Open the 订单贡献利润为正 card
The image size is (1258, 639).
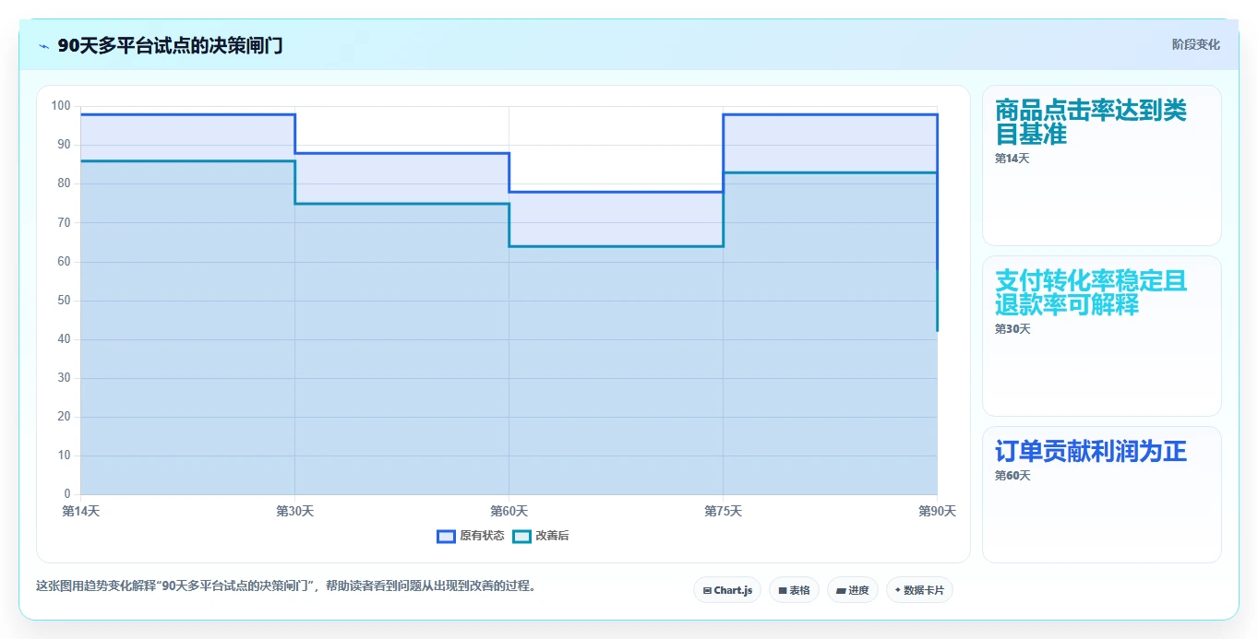pyautogui.click(x=1102, y=494)
